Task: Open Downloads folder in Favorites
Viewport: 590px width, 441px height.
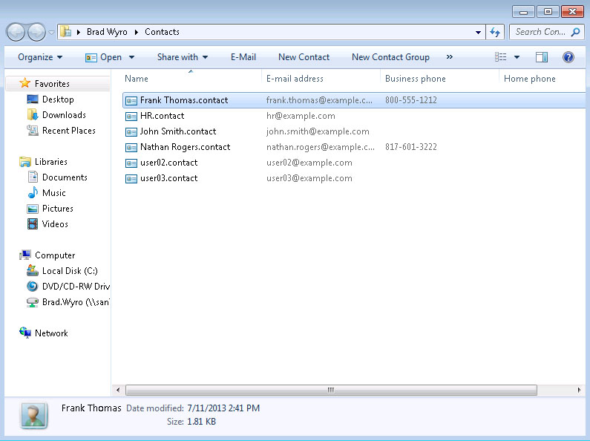Action: click(x=64, y=115)
